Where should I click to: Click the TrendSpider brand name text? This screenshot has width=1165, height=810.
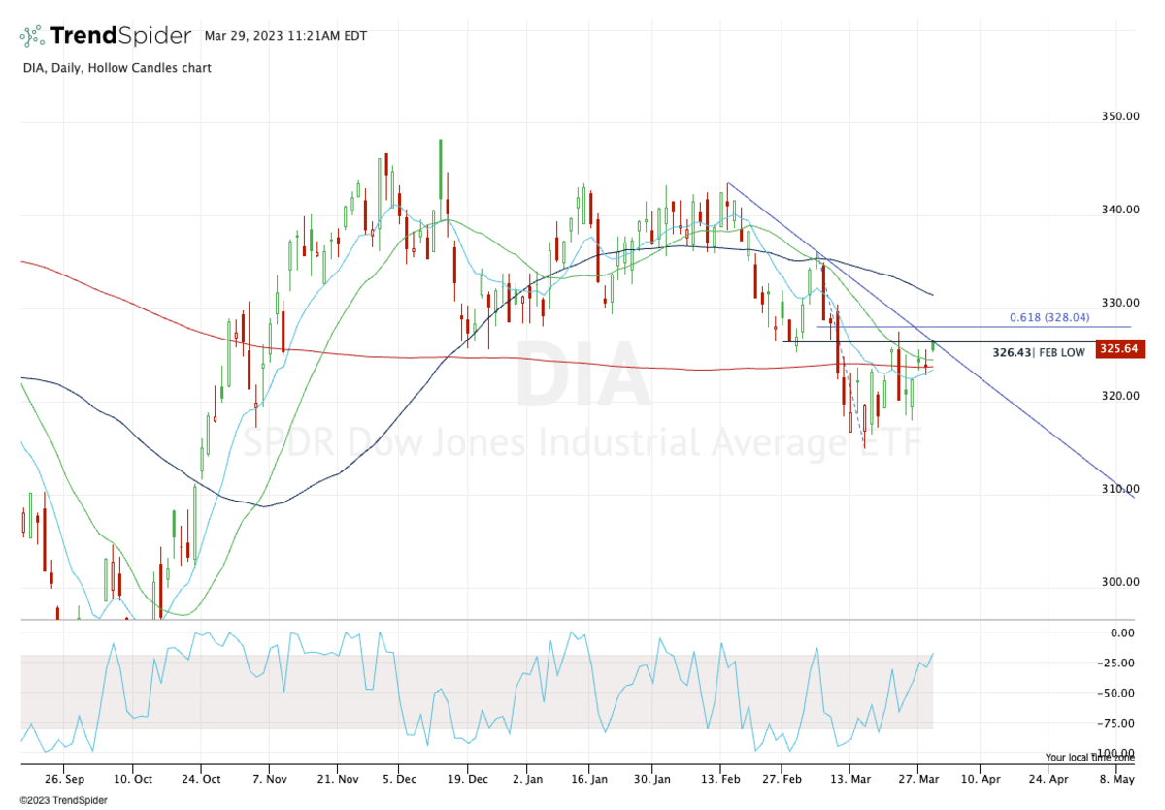pos(121,37)
